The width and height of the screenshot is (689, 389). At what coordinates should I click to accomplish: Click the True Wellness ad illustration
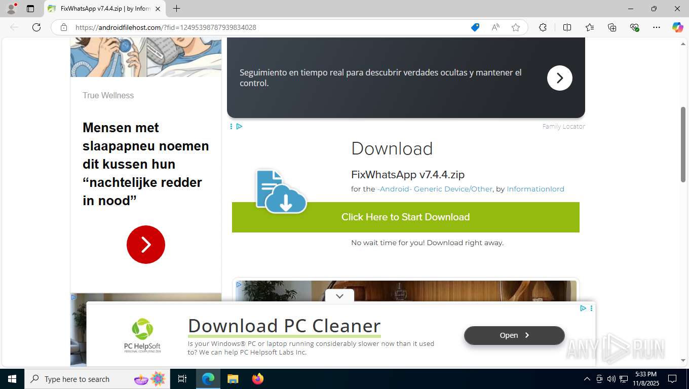(146, 57)
